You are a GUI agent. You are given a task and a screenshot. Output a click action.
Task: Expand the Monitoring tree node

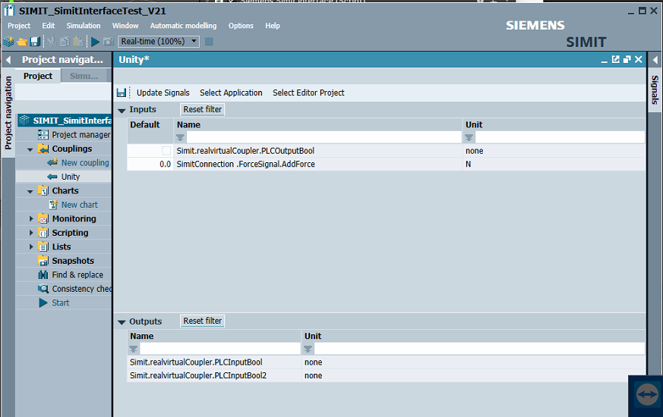point(31,219)
